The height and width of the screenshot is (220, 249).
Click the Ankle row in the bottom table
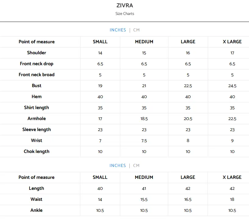[37, 210]
